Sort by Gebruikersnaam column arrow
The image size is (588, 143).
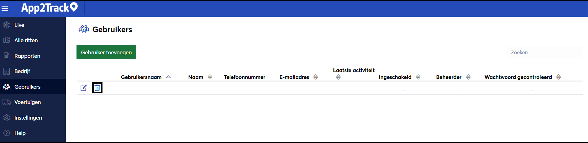[168, 77]
